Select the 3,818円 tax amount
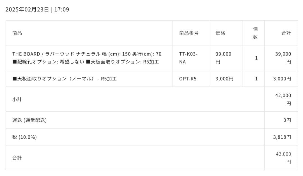Image resolution: width=303 pixels, height=176 pixels. click(282, 137)
